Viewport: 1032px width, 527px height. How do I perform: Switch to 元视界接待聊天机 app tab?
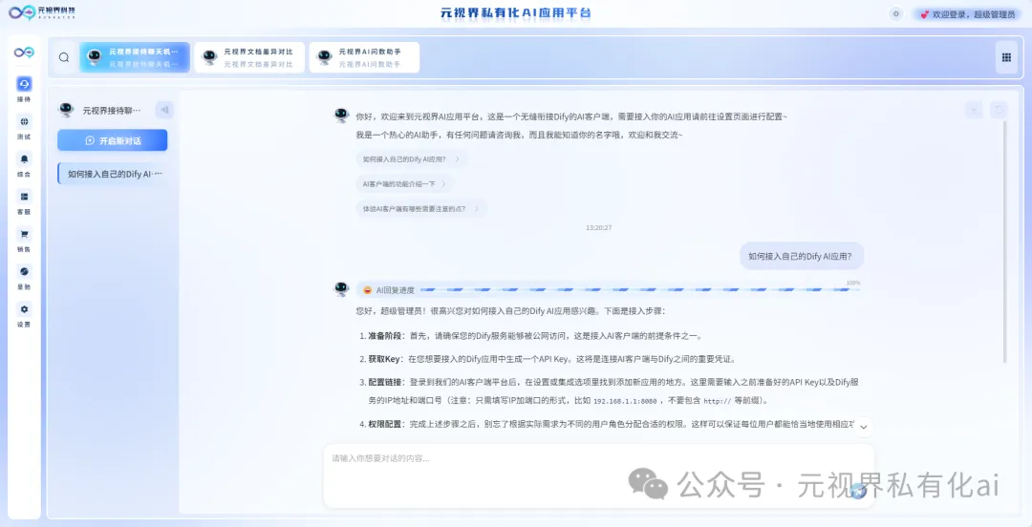[x=135, y=57]
